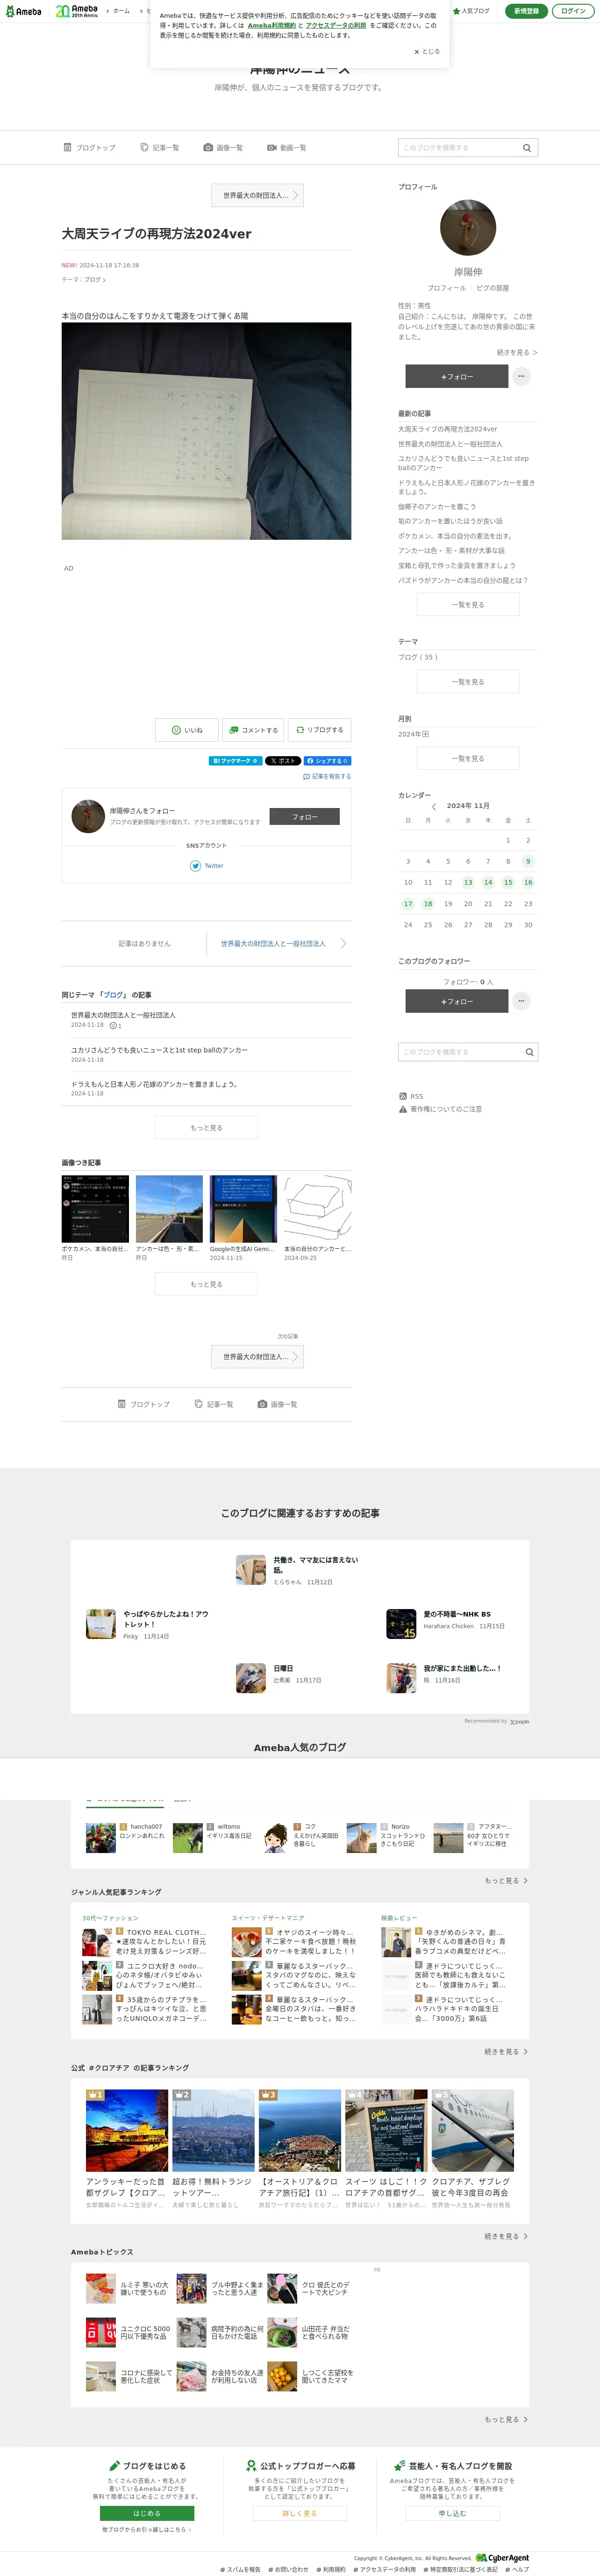Open the 動画一覧 tab with the video icon
This screenshot has height=2576, width=600.
pos(287,147)
